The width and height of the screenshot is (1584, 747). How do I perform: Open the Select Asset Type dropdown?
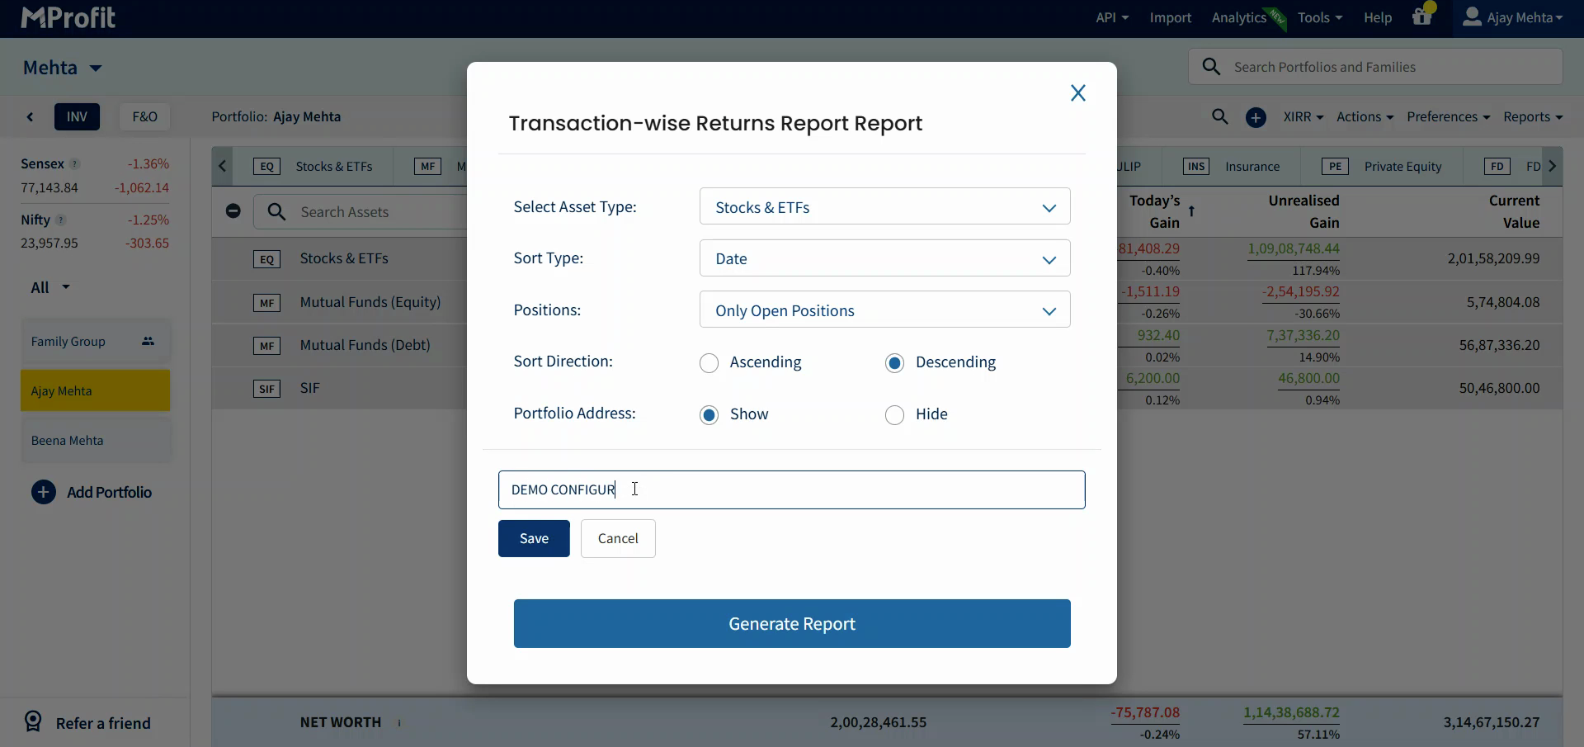pyautogui.click(x=884, y=207)
